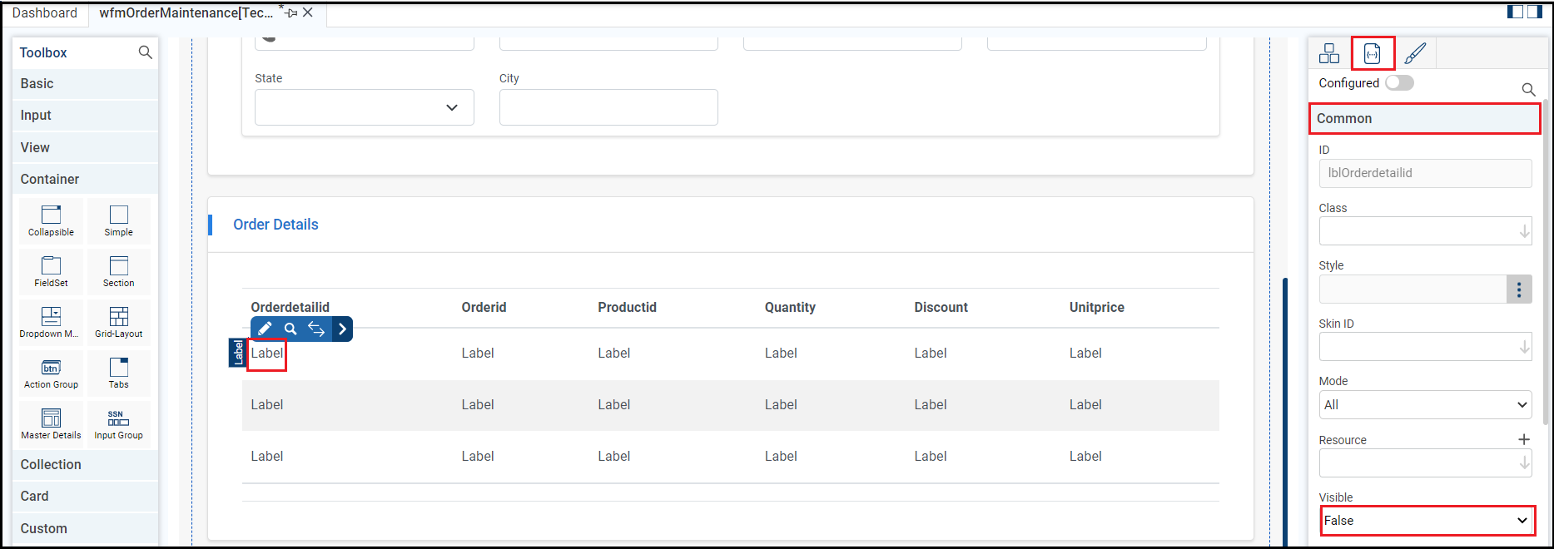This screenshot has width=1554, height=549.
Task: Add a Resource with the plus button
Action: click(x=1524, y=439)
